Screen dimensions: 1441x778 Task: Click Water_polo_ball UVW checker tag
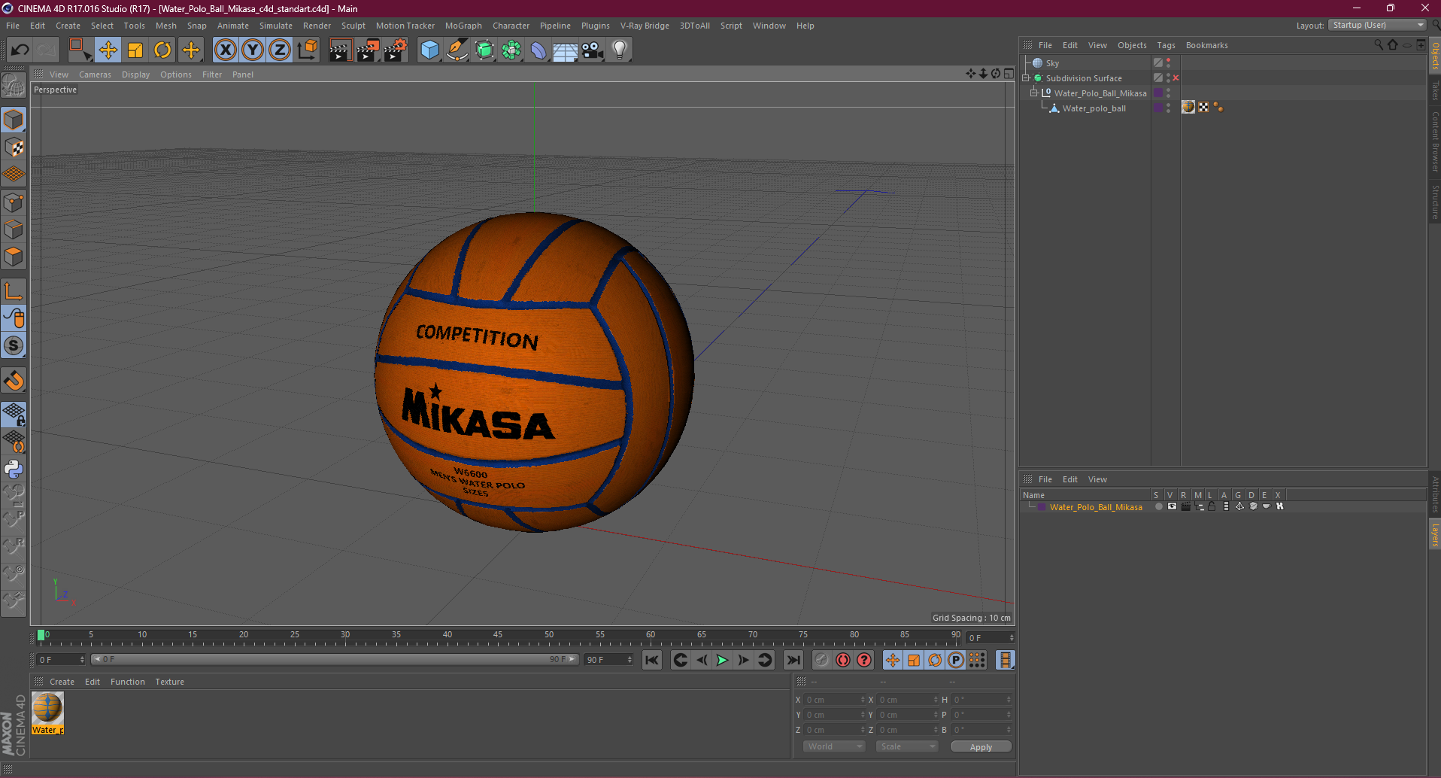coord(1203,108)
